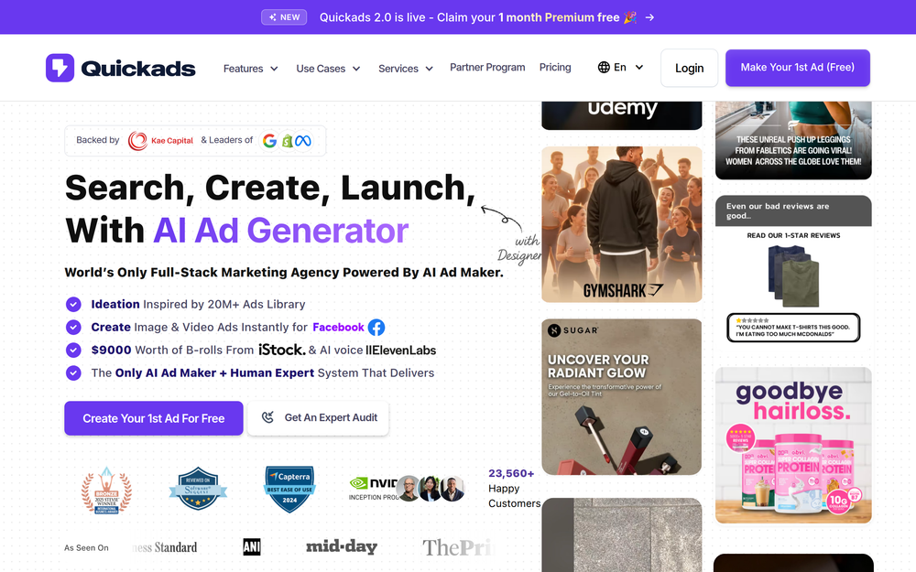Expand the Features dropdown menu
Image resolution: width=916 pixels, height=572 pixels.
coord(251,69)
